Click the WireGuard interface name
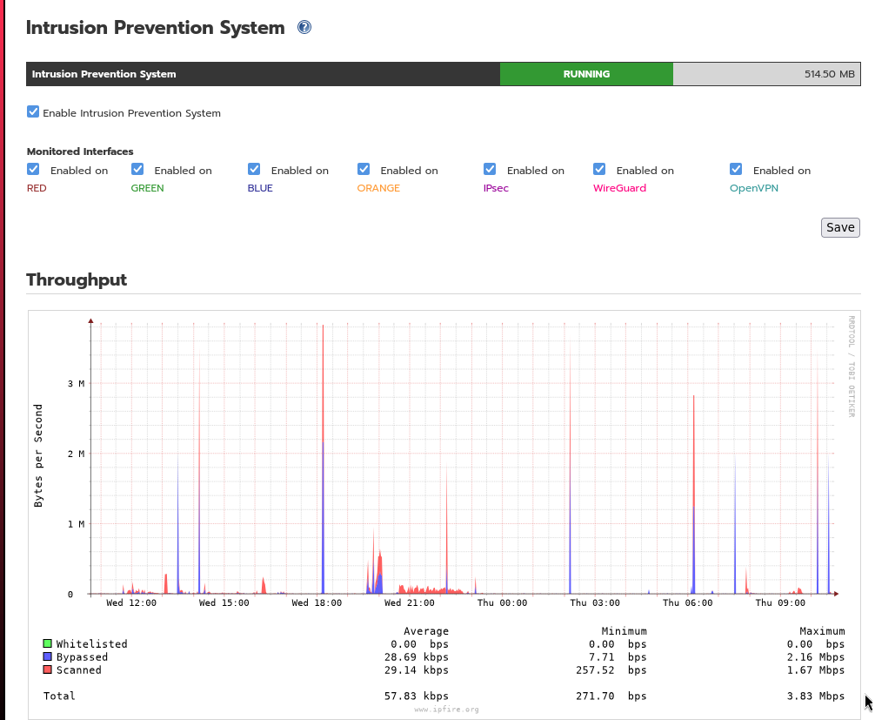 pos(619,188)
